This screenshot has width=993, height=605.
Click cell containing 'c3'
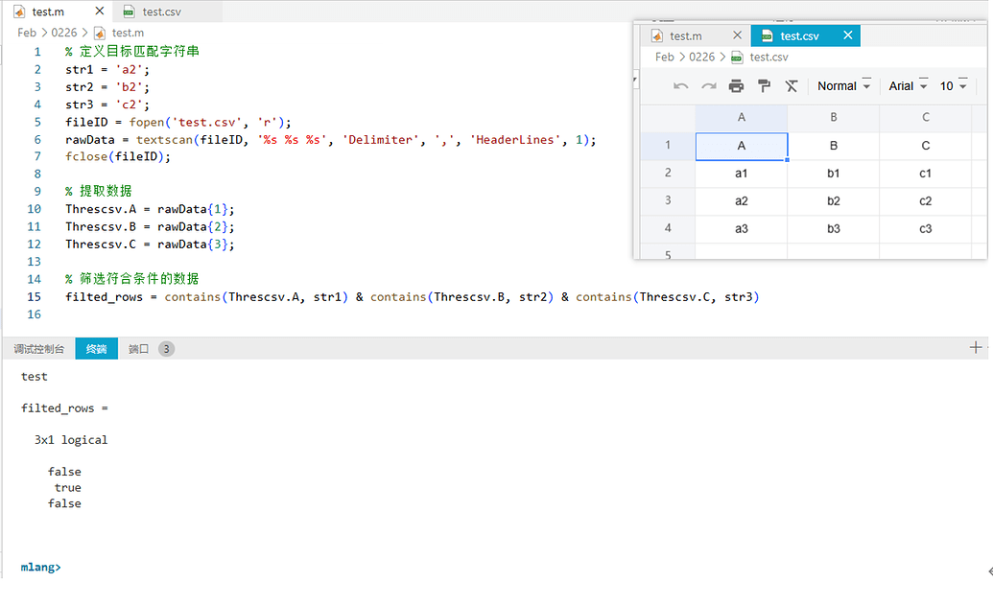click(925, 229)
